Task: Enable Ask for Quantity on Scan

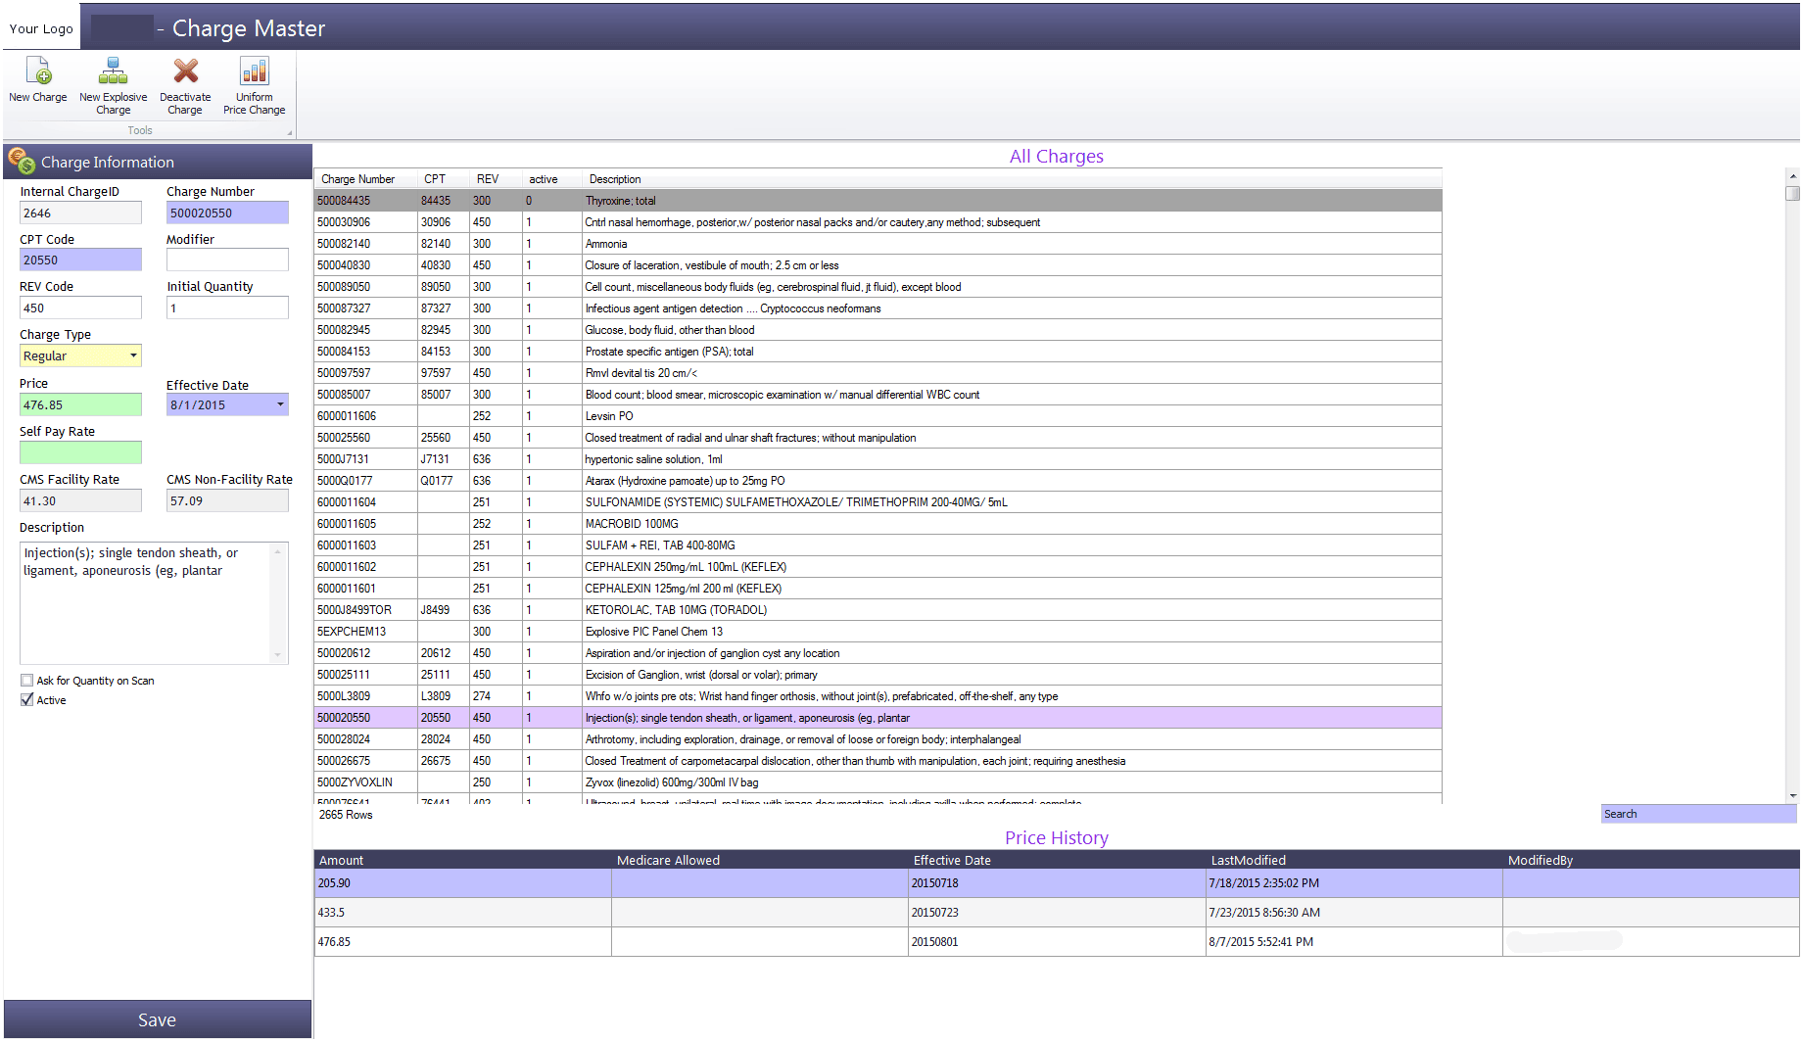Action: 27,681
